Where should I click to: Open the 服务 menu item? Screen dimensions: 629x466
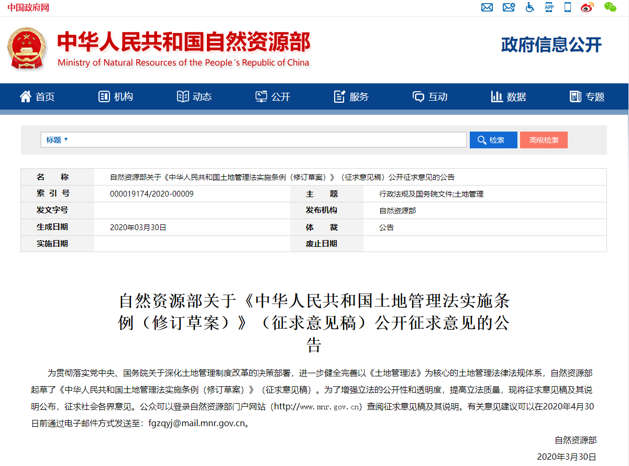[351, 96]
